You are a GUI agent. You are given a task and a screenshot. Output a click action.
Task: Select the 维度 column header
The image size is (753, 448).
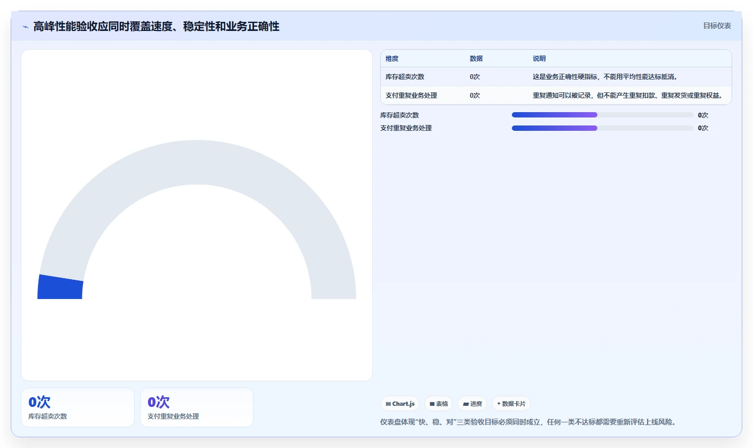coord(392,59)
